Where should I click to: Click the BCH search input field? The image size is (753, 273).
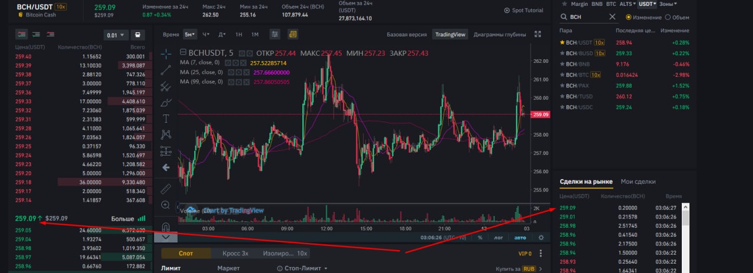[588, 17]
